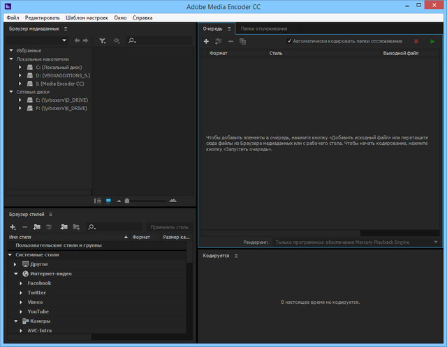Open the location dropdown in media browser
The image size is (447, 347).
point(64,40)
